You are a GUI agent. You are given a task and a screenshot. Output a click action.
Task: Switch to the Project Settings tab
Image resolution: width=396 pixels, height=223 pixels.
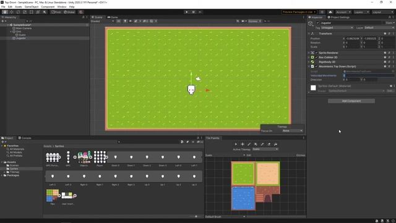pyautogui.click(x=338, y=17)
